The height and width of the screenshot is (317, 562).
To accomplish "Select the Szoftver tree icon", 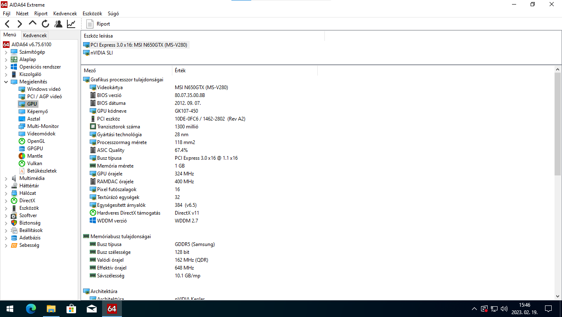I will (14, 215).
